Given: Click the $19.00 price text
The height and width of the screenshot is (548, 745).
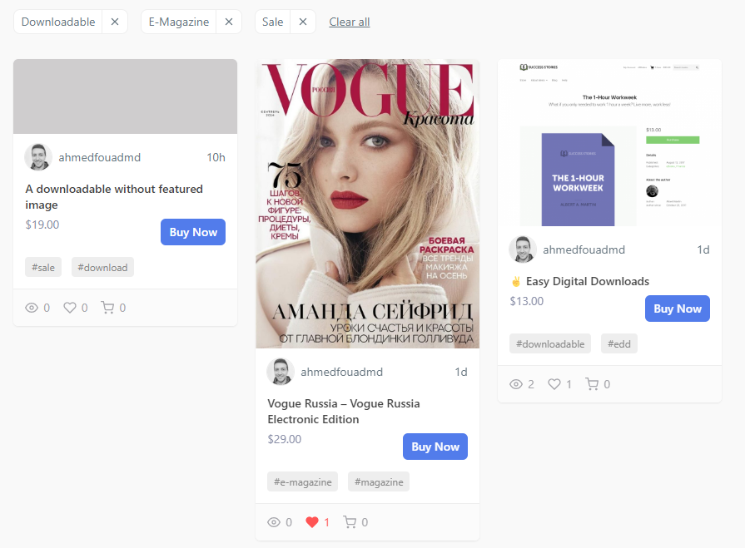Looking at the screenshot, I should (42, 225).
